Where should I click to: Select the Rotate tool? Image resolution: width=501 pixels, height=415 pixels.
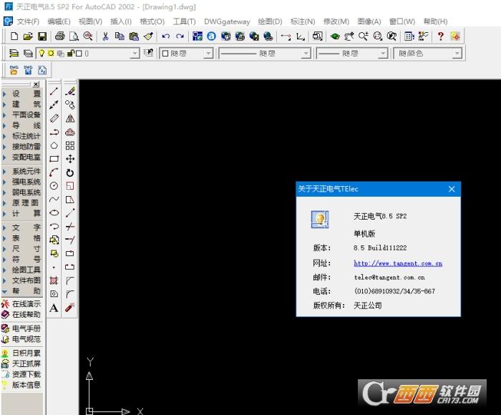tap(70, 173)
